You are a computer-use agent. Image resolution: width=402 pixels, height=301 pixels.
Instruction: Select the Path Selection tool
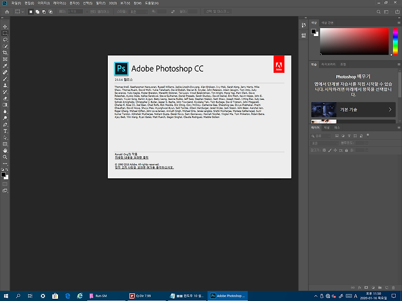pyautogui.click(x=5, y=138)
